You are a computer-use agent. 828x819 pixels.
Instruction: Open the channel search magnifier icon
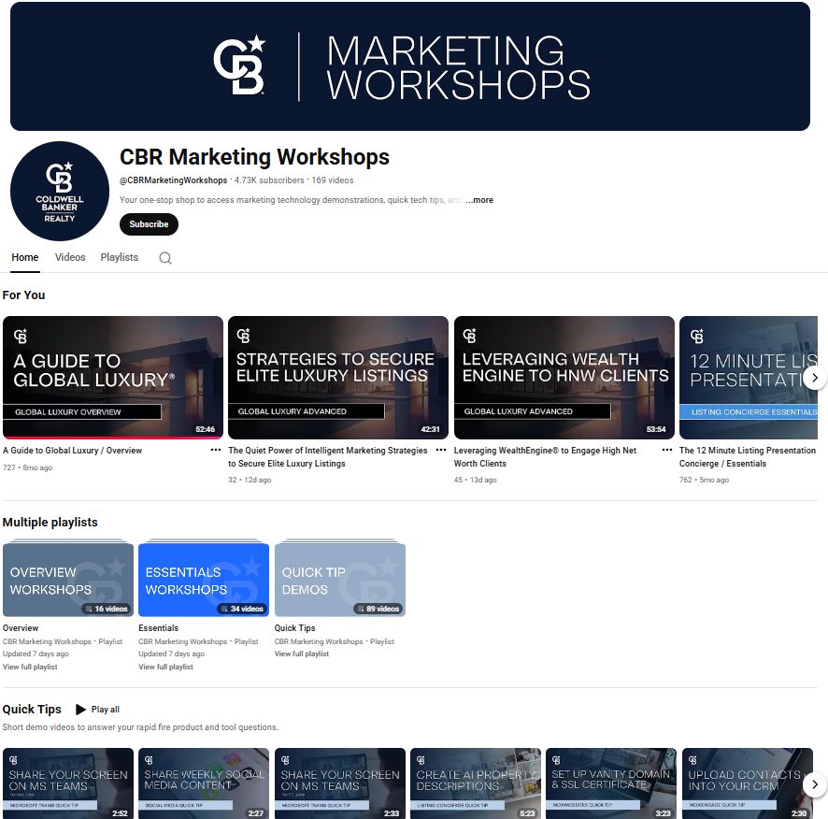165,258
